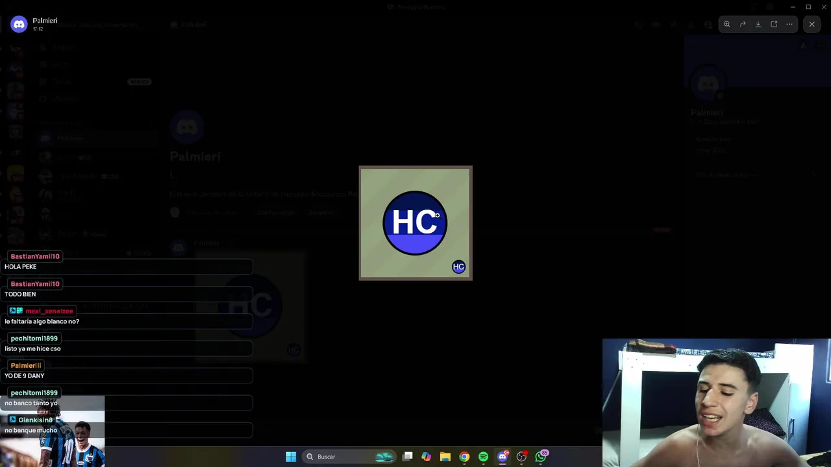Open Task View on the taskbar
This screenshot has width=831, height=467.
(x=407, y=457)
